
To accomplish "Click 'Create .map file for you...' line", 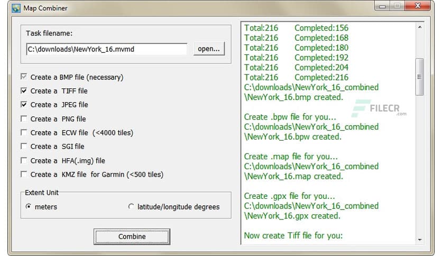I will 291,156.
